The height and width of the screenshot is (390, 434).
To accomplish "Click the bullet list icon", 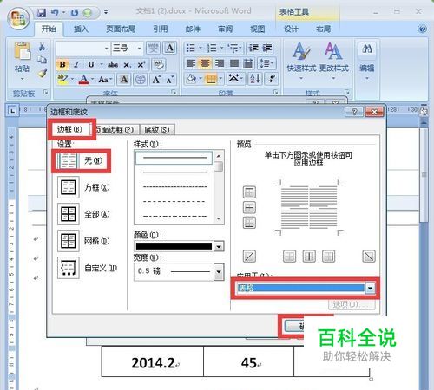I will 191,48.
